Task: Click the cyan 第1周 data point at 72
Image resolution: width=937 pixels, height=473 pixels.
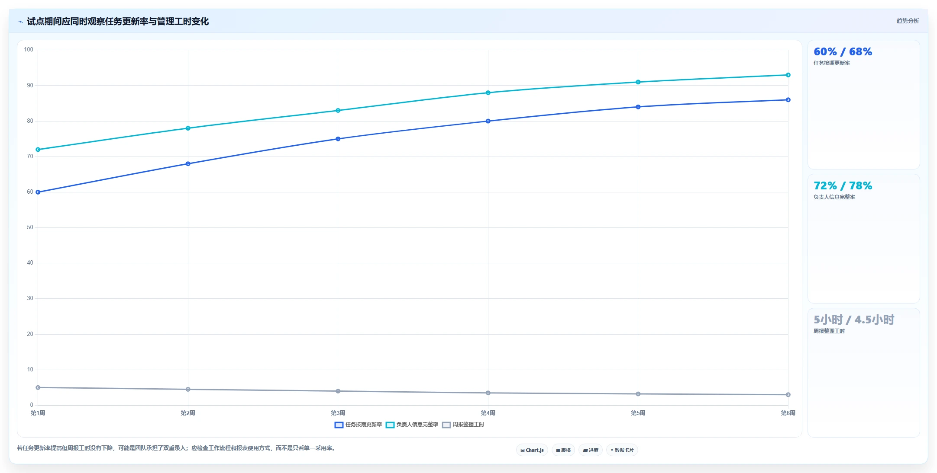Action: (38, 150)
